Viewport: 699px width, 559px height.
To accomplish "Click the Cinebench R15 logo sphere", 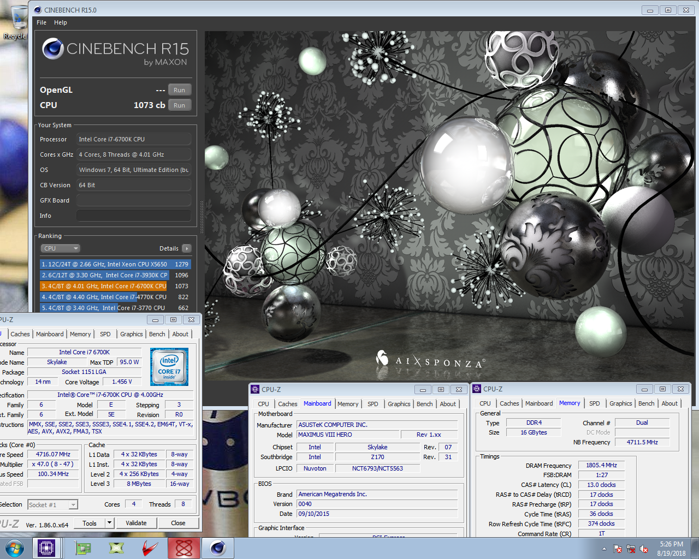I will pos(53,49).
